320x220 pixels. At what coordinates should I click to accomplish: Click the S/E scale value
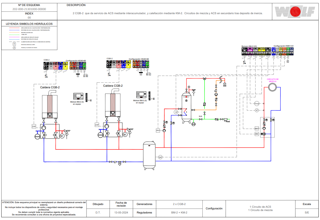(x=307, y=212)
